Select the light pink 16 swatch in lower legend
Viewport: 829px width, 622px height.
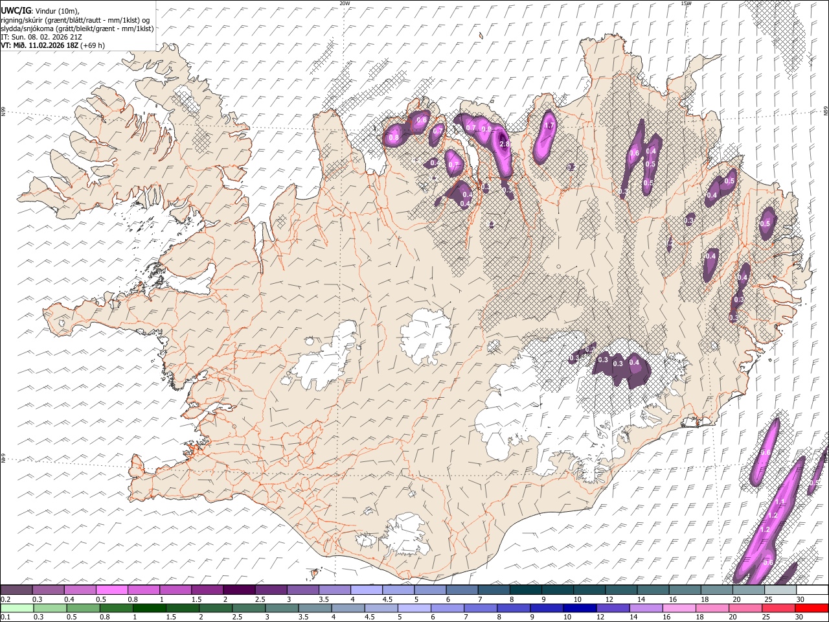click(x=679, y=608)
